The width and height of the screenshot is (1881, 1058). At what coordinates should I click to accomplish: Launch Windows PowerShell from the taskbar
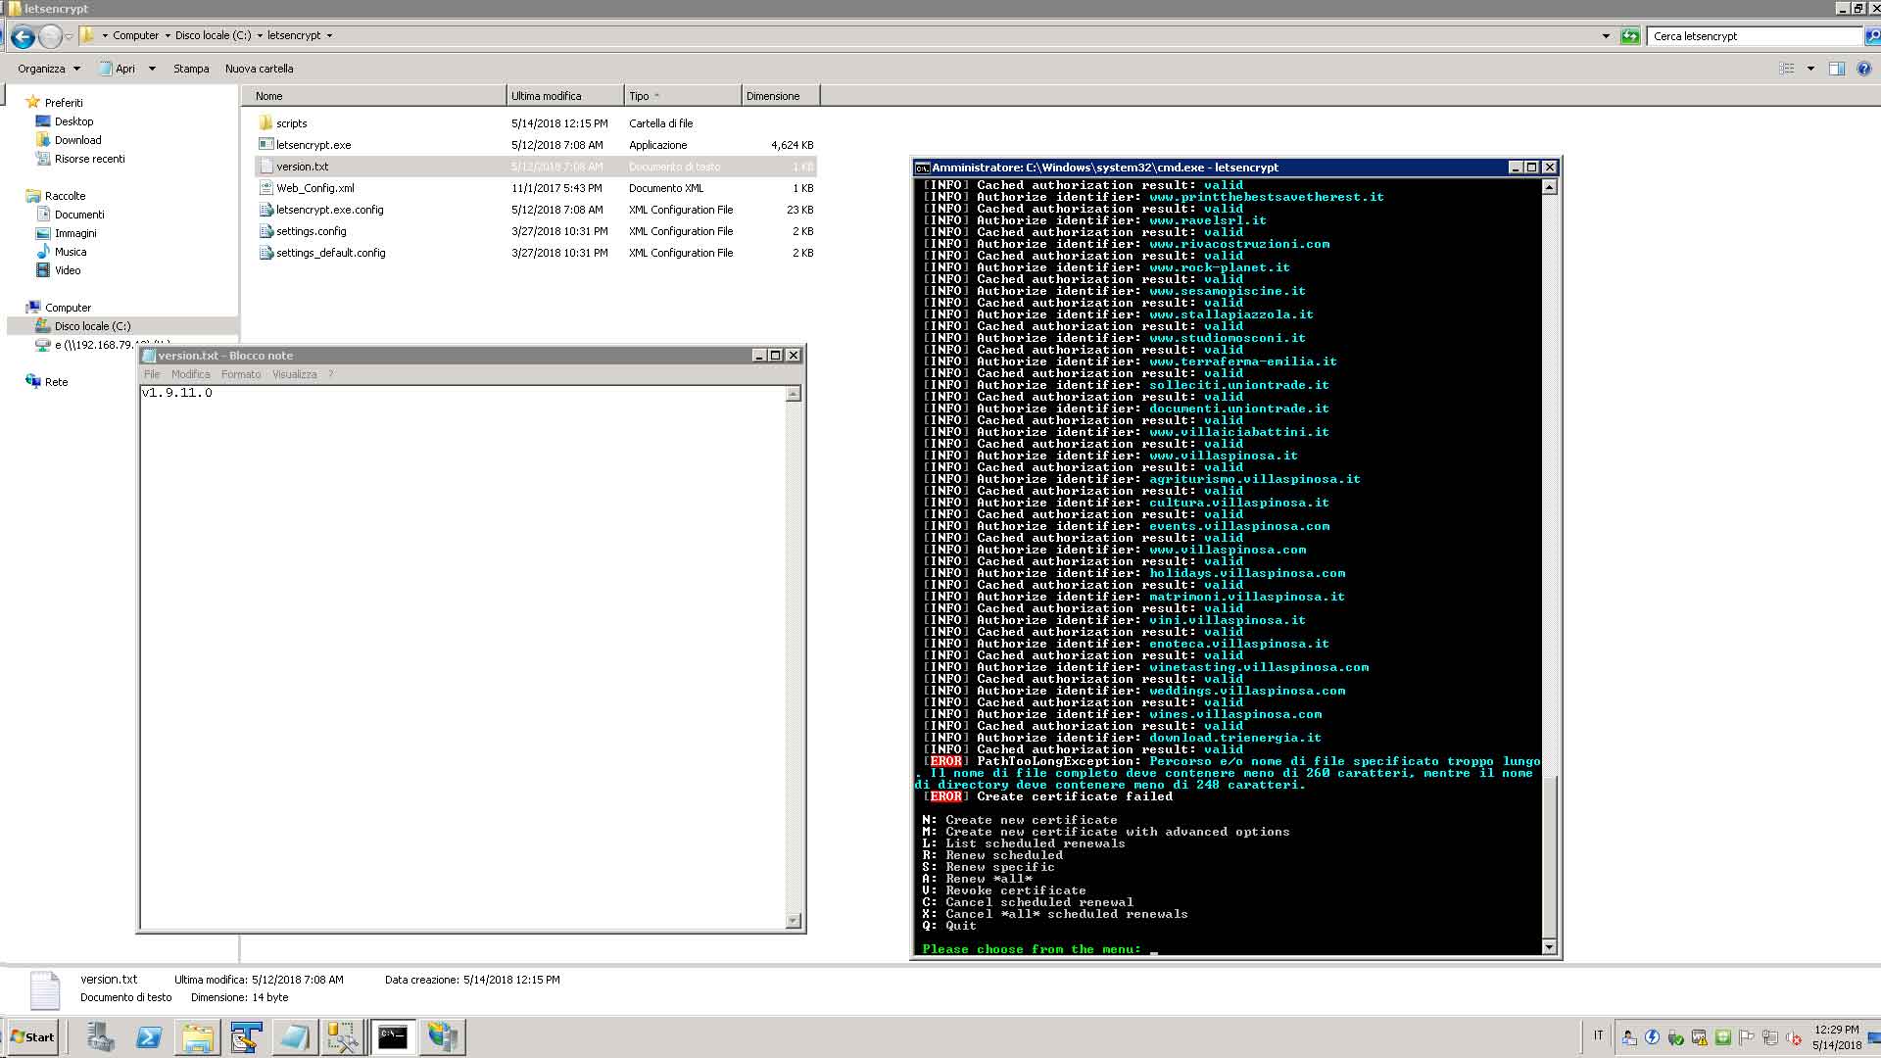[x=150, y=1037]
